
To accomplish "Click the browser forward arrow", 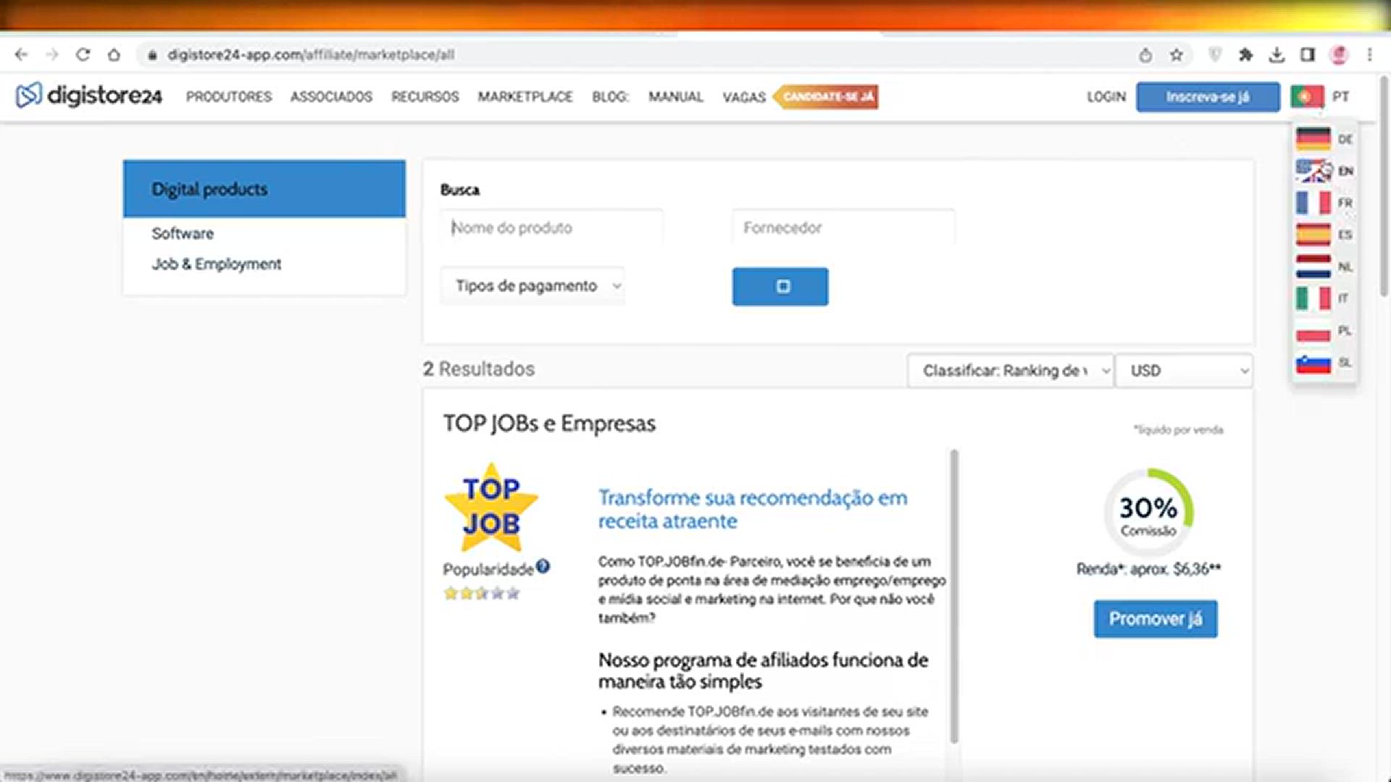I will click(52, 54).
